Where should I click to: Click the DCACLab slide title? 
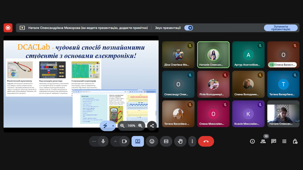[81, 51]
